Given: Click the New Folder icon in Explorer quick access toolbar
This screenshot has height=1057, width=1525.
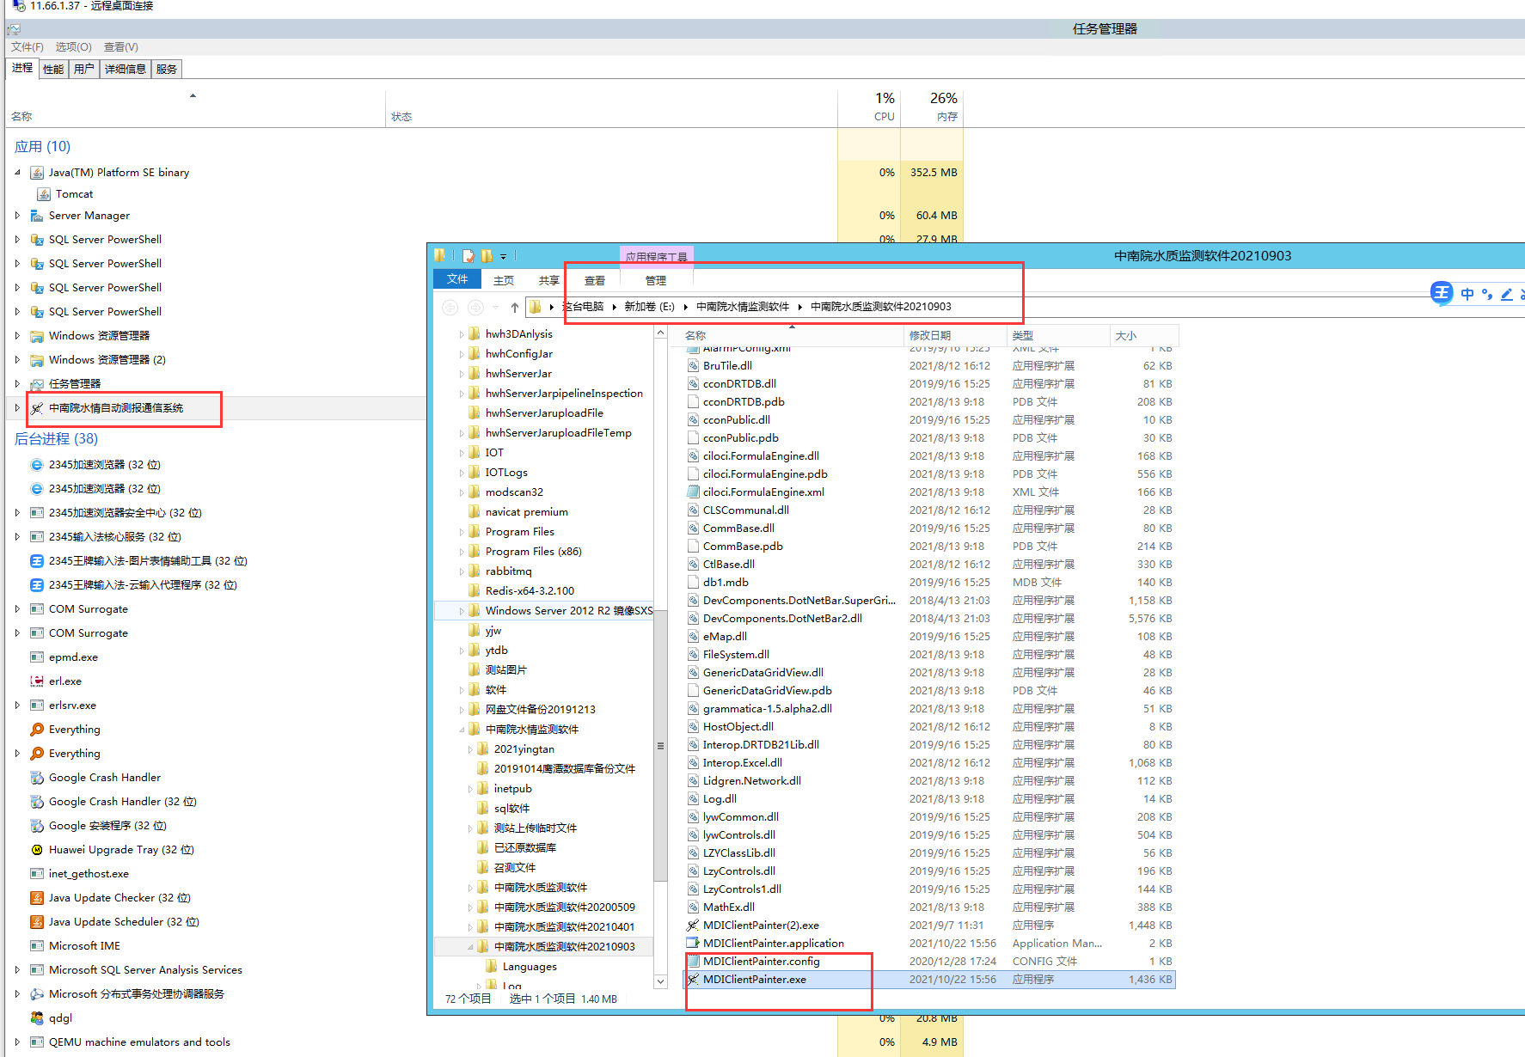Looking at the screenshot, I should coord(487,256).
